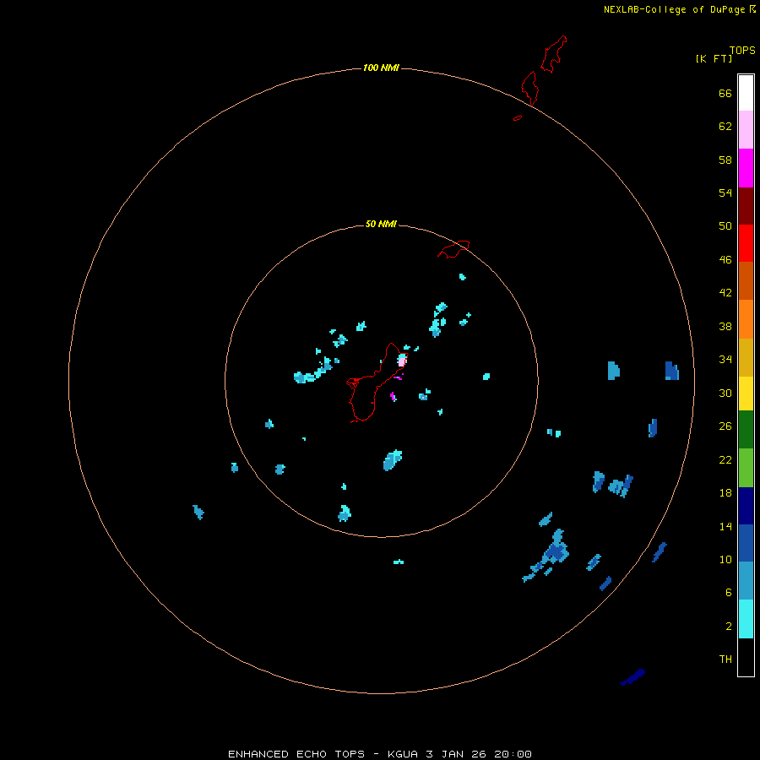Viewport: 760px width, 760px height.
Task: Click the "50" legend value
Action: point(725,226)
